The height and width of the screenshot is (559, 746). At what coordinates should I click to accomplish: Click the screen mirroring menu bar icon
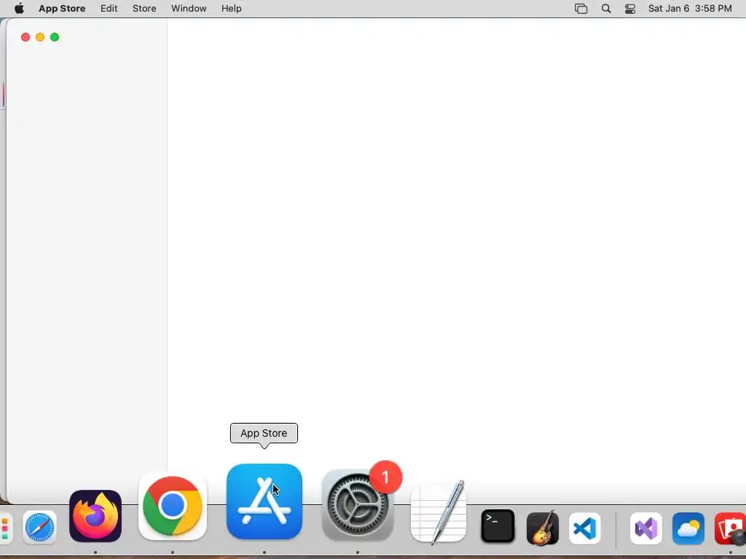coord(581,9)
